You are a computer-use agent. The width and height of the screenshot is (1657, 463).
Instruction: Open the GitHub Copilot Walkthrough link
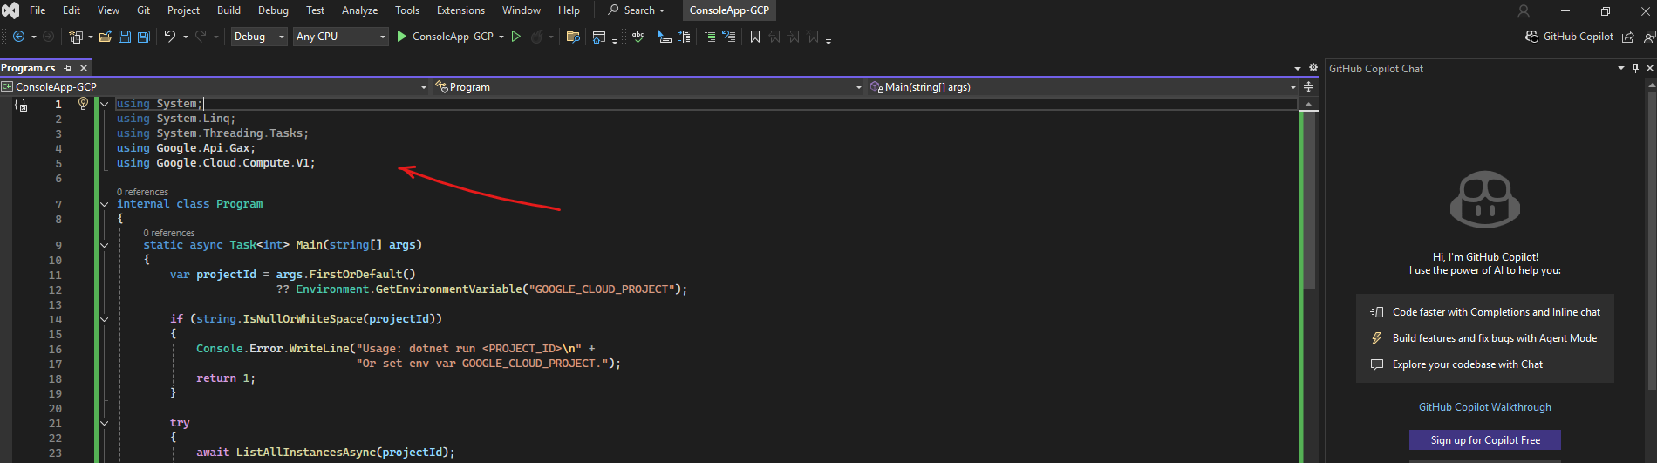[x=1484, y=407]
